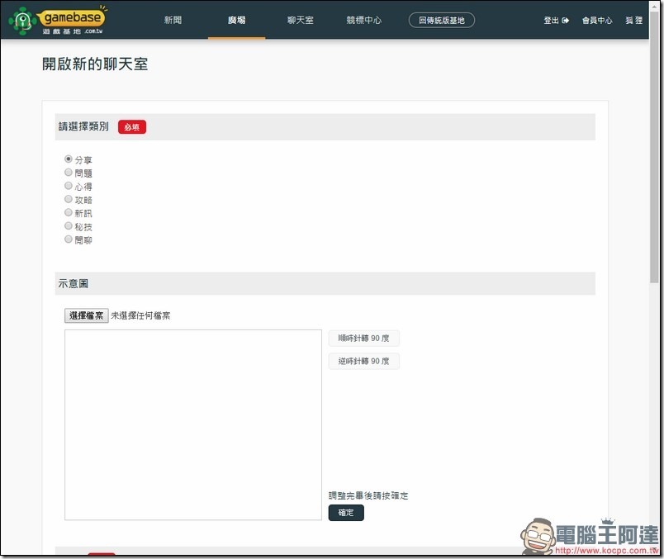Screen dimensions: 664x559
Task: Click the 回傳統版基地 button
Action: (441, 20)
